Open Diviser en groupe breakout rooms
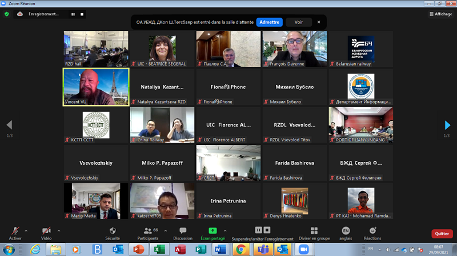 pos(314,230)
